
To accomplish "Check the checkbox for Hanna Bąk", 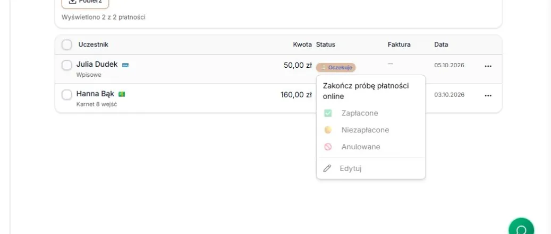I will click(67, 95).
